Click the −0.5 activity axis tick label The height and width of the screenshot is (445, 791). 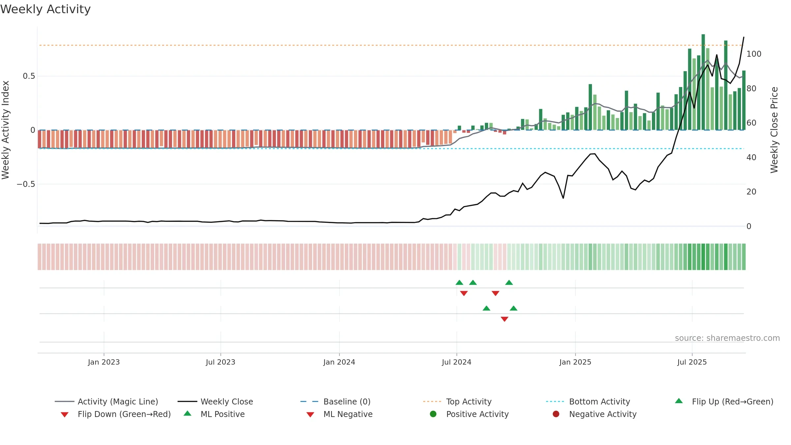[x=26, y=184]
